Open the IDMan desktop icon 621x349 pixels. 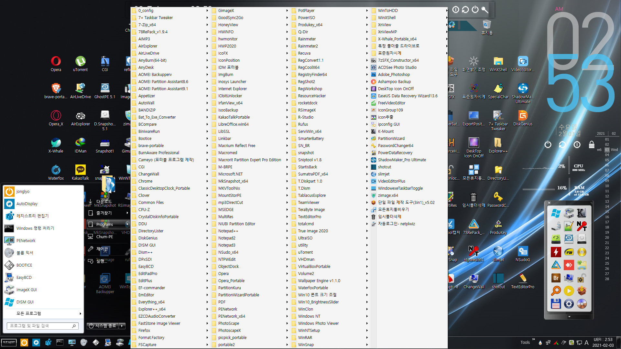(x=80, y=145)
